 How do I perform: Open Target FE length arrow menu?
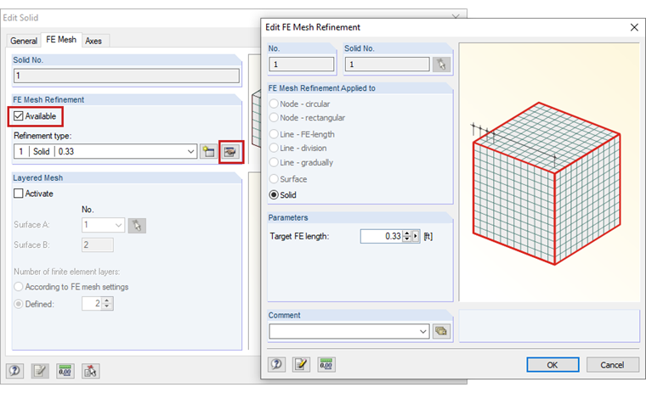click(x=416, y=236)
